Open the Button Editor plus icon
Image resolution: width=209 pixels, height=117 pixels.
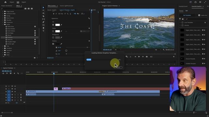coord(174,57)
